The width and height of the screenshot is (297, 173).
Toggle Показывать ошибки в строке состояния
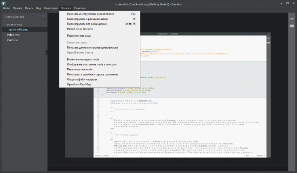pos(92,74)
